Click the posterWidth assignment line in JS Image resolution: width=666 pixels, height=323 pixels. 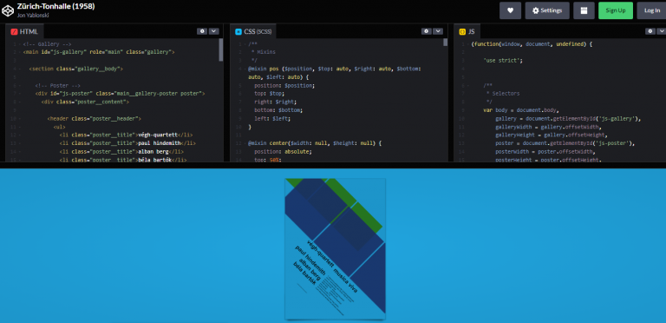(x=546, y=152)
